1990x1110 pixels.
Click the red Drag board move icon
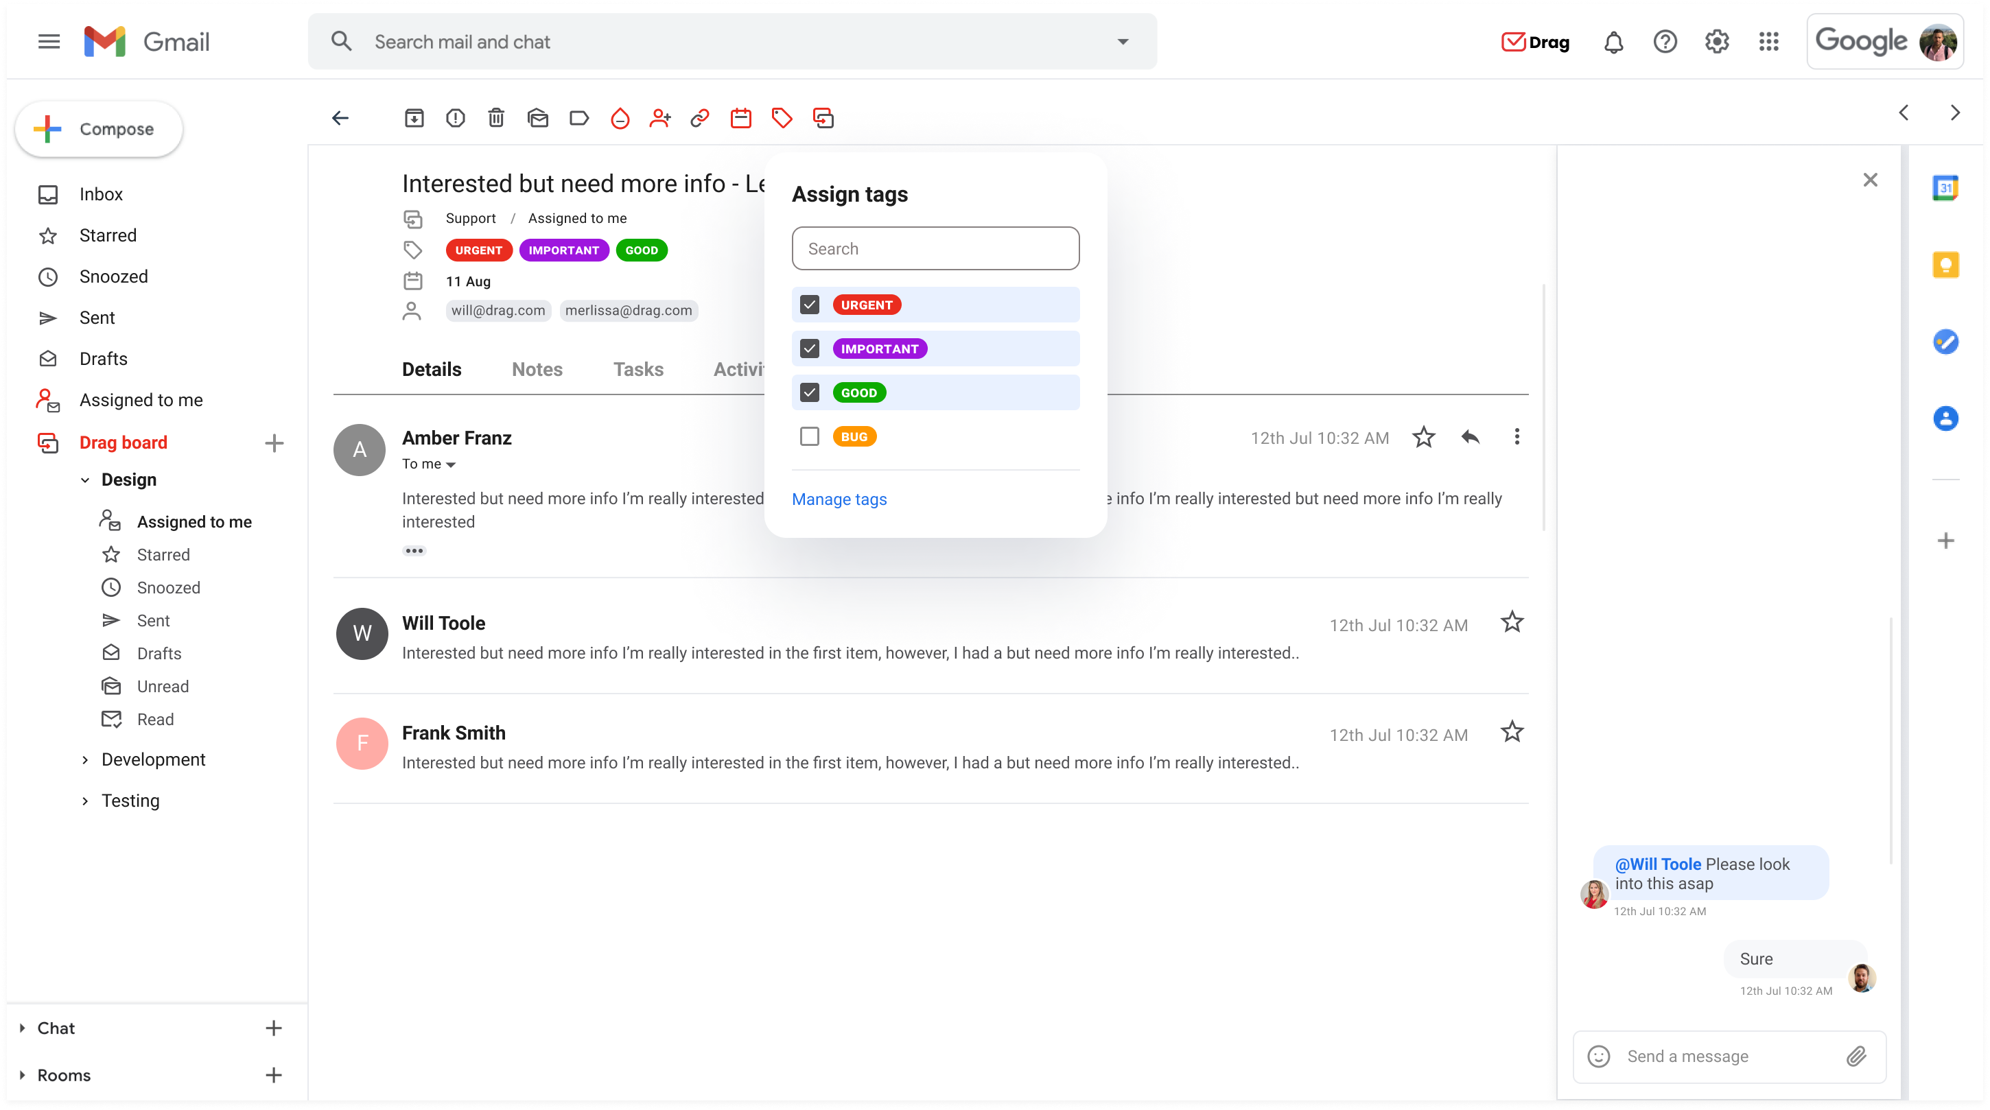click(823, 118)
